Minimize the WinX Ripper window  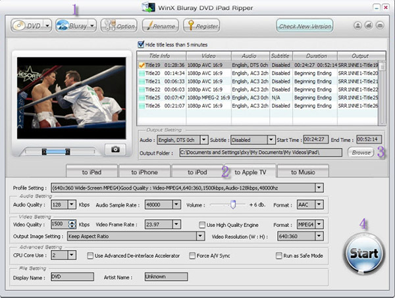377,7
